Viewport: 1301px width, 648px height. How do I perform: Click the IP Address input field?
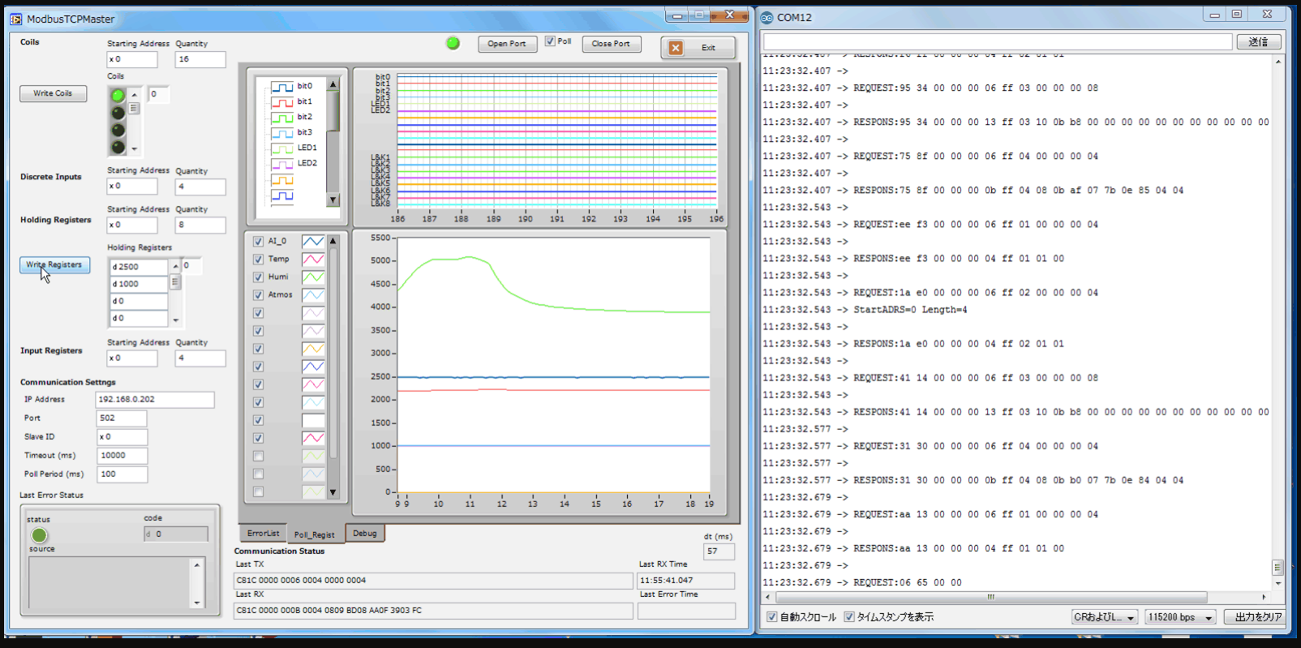coord(154,400)
